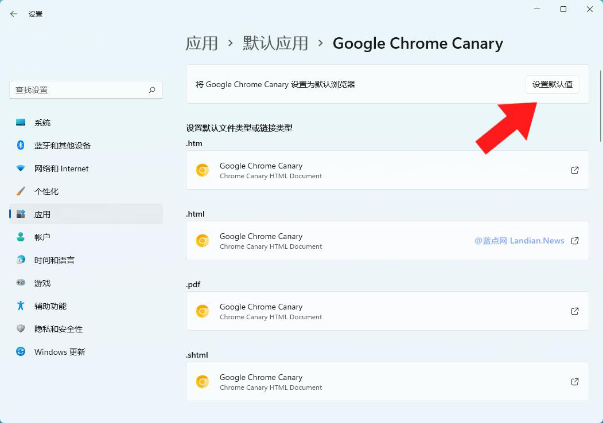
Task: Navigate to 默认应用 breadcrumb
Action: coord(275,44)
